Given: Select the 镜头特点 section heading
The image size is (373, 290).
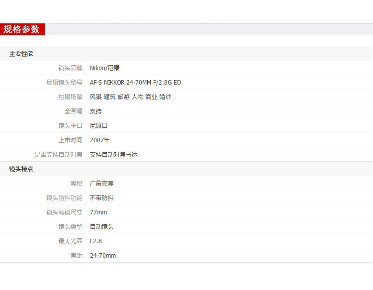Looking at the screenshot, I should coord(21,169).
